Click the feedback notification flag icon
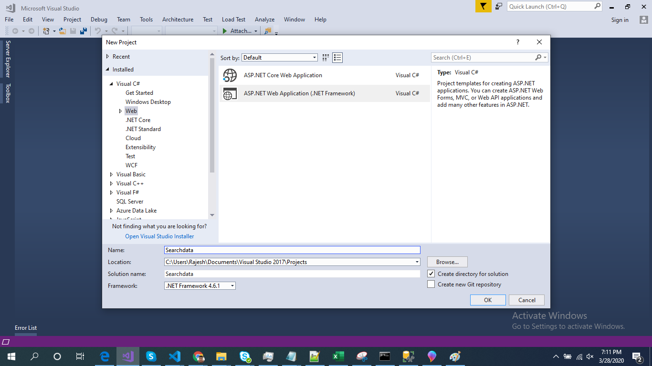Screen dimensions: 652x366 point(483,6)
